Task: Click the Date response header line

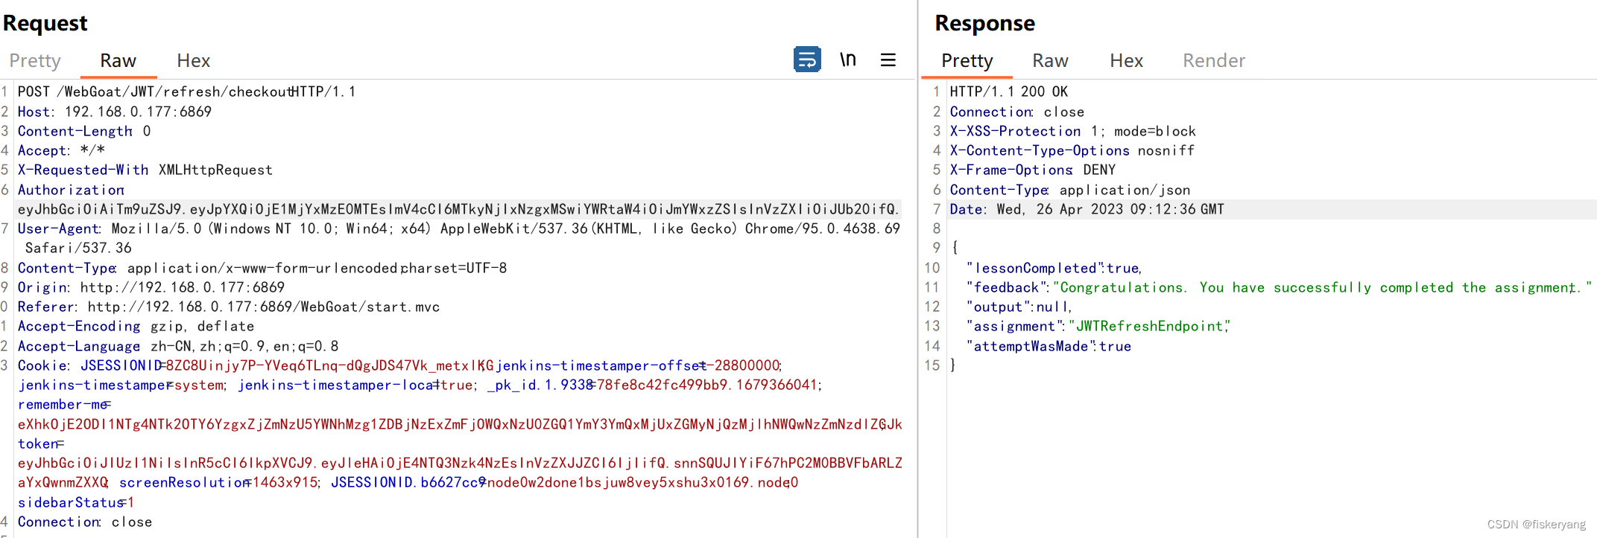Action: coord(1087,209)
